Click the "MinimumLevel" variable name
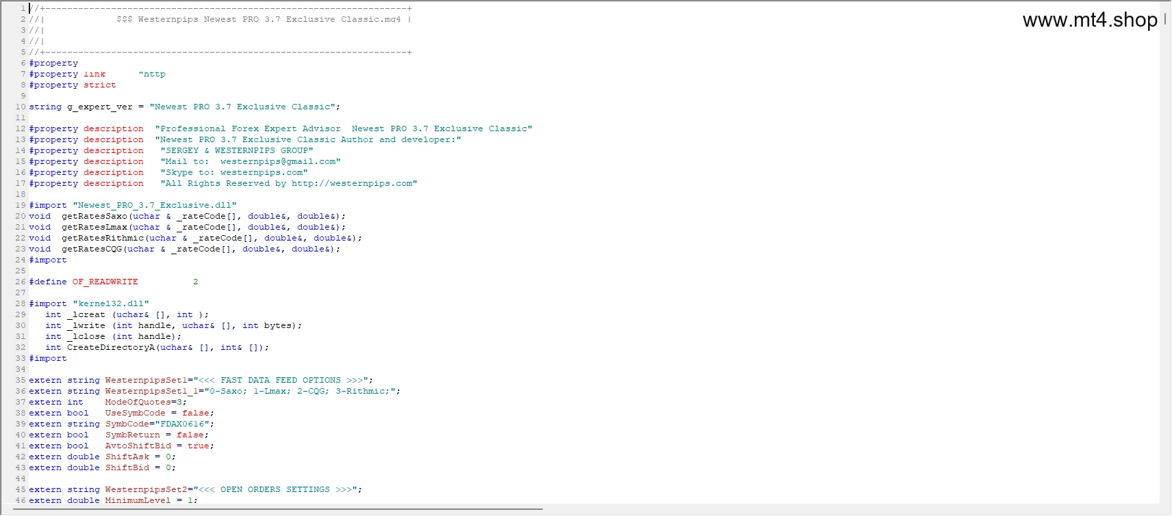The height and width of the screenshot is (516, 1172). 138,500
